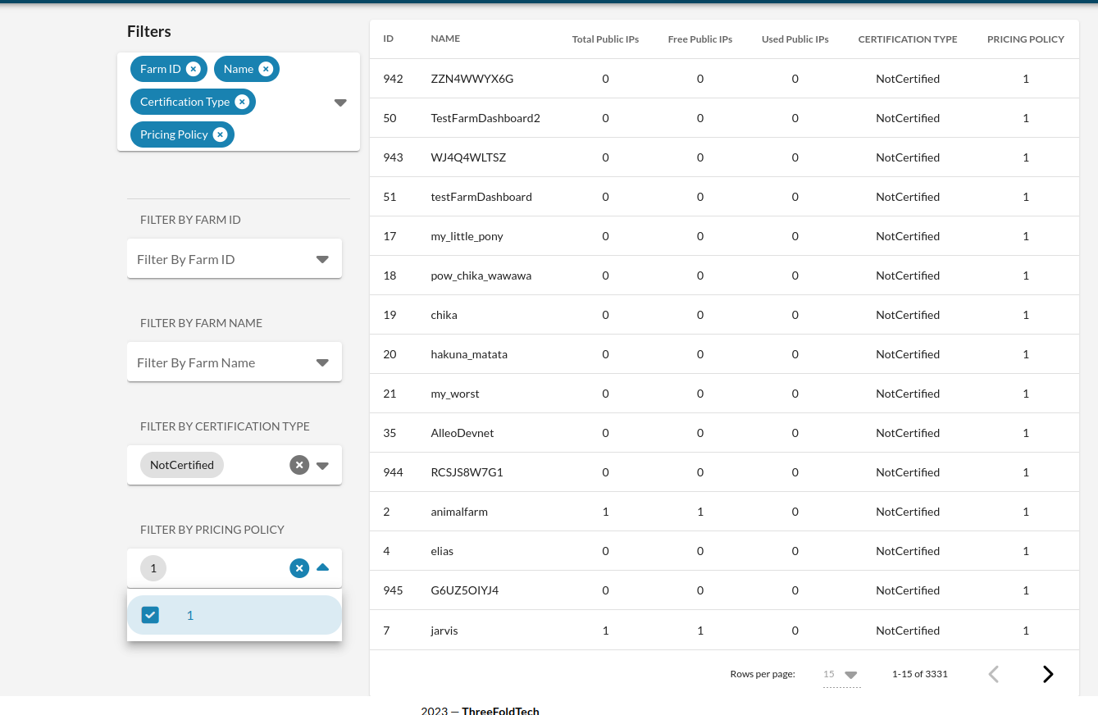The width and height of the screenshot is (1098, 715).
Task: Clear the Pricing Policy value selection
Action: point(299,567)
